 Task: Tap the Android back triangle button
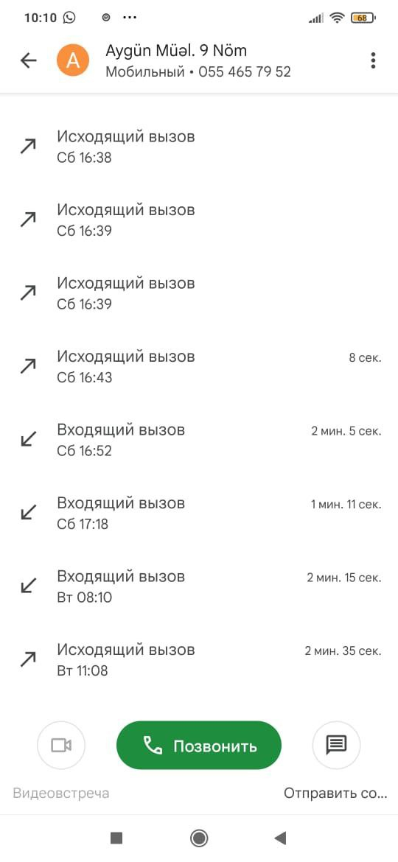pos(280,838)
